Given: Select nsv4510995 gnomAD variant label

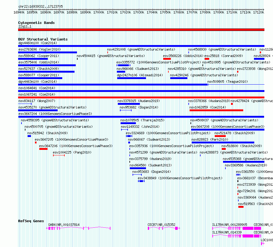Looking at the screenshot, I should click(x=236, y=62).
